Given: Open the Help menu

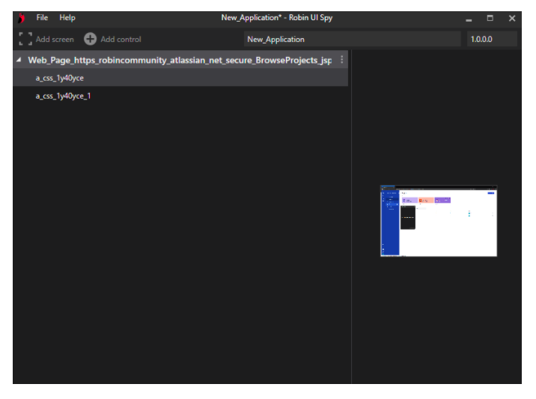Looking at the screenshot, I should click(67, 18).
